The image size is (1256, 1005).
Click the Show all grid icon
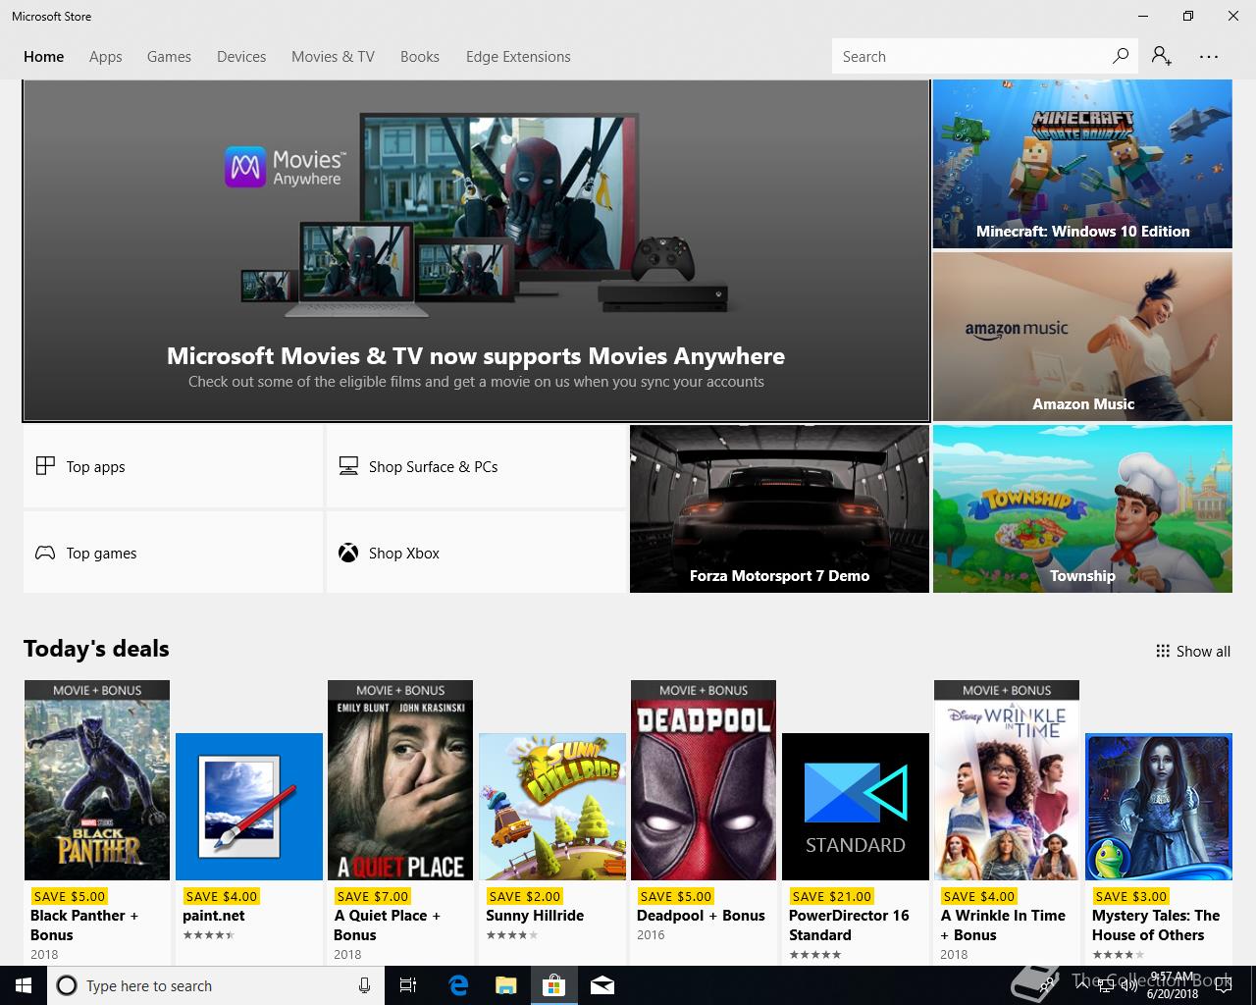tap(1163, 651)
